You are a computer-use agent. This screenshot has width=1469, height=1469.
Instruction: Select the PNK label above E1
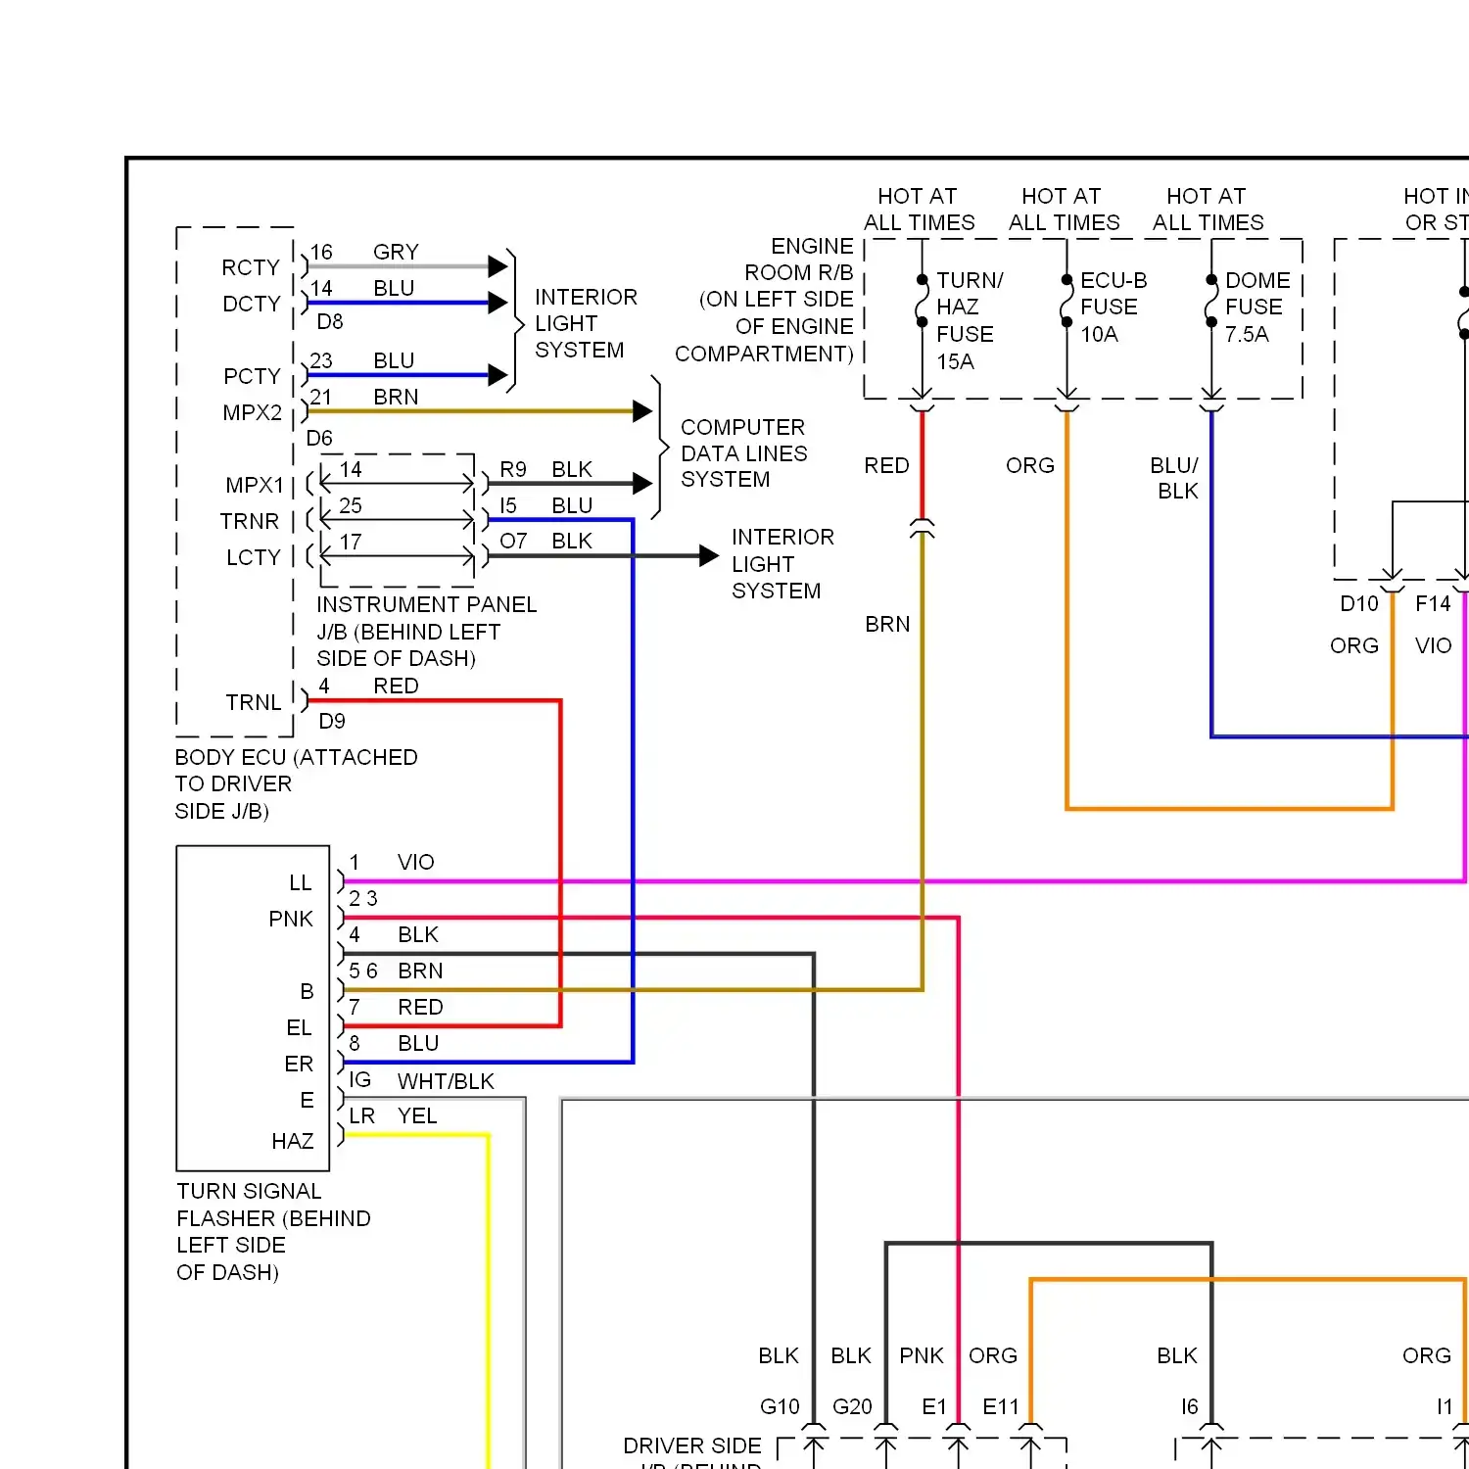click(922, 1355)
